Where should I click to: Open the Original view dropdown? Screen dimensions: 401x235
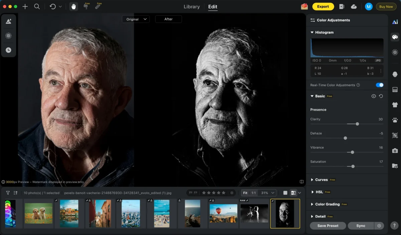(136, 19)
